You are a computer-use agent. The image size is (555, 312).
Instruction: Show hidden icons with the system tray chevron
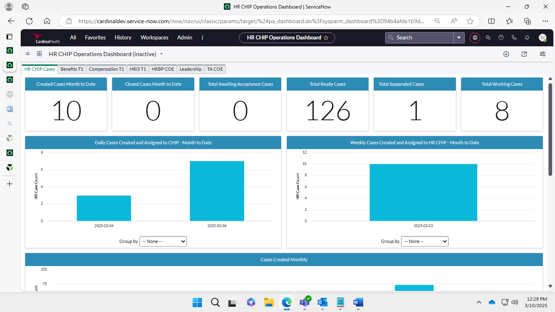[x=479, y=302]
